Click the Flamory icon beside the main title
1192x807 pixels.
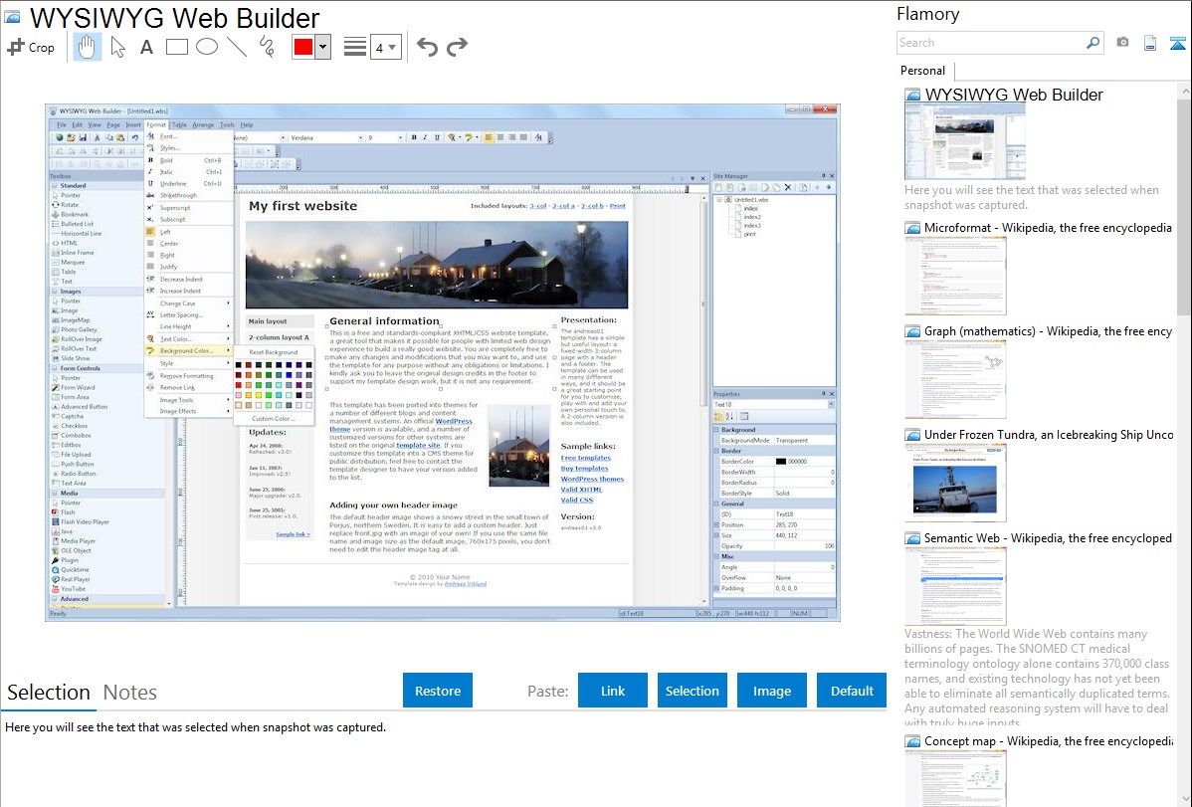tap(12, 17)
